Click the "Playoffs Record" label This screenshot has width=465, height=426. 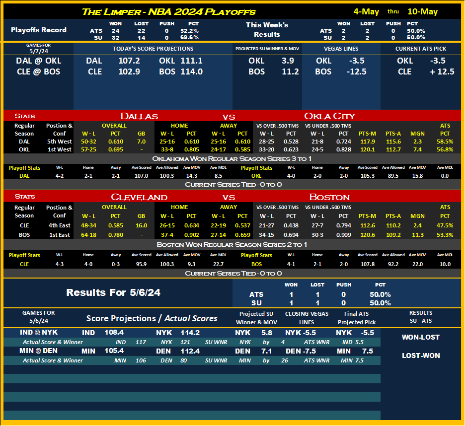pyautogui.click(x=39, y=30)
